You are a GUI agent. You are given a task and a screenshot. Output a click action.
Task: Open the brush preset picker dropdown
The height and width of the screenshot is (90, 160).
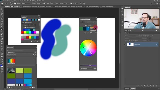point(13,4)
